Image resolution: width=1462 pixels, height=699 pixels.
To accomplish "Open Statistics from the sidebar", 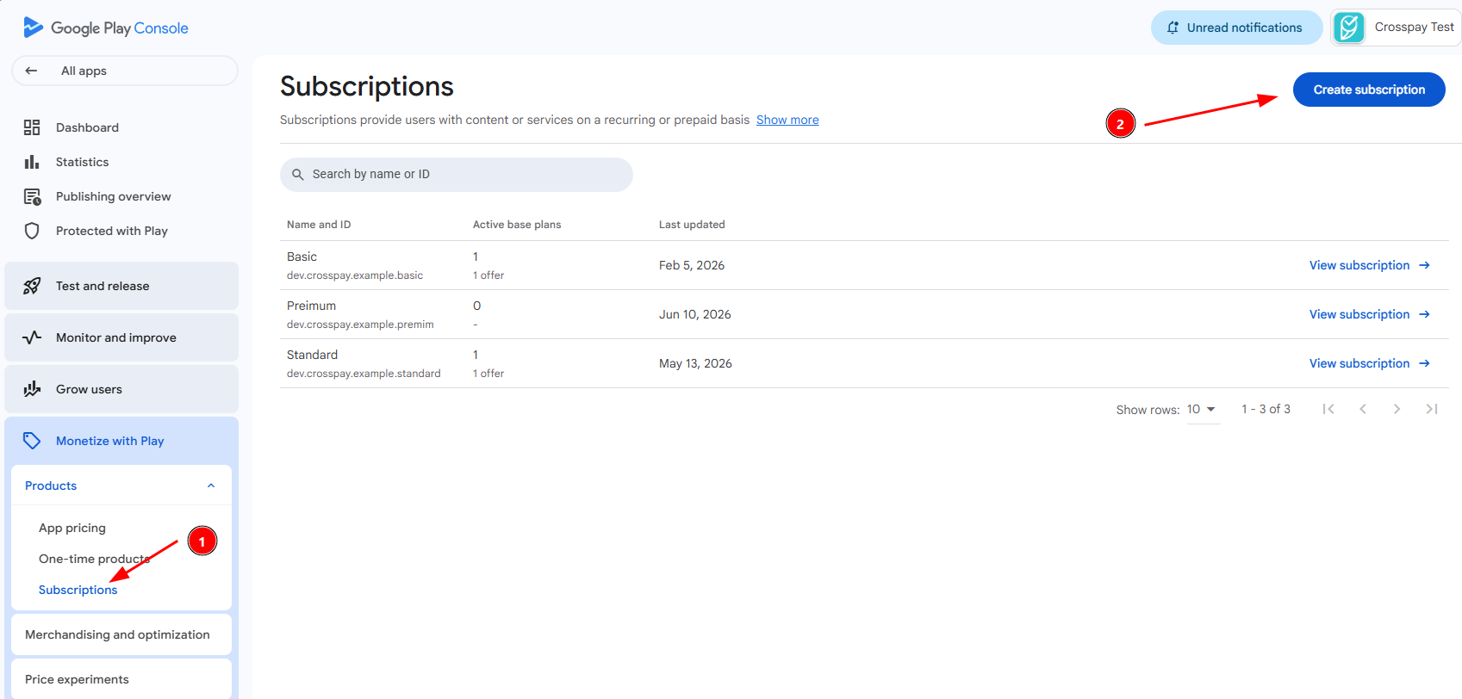I will [82, 162].
